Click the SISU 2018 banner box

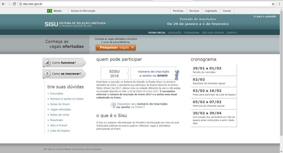pyautogui.click(x=114, y=73)
